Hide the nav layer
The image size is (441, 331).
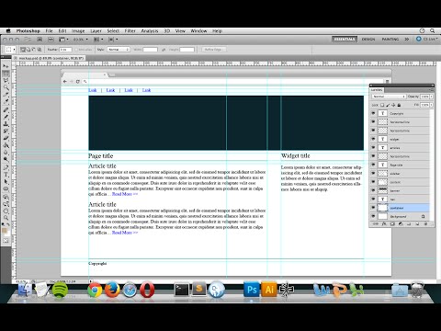coord(373,199)
